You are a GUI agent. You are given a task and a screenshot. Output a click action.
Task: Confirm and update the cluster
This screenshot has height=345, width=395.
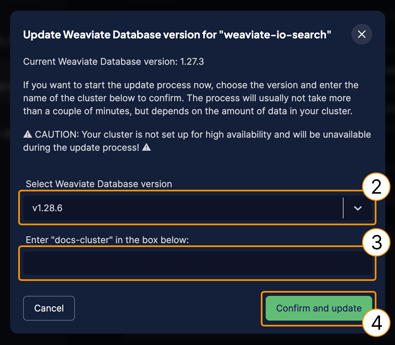[319, 308]
